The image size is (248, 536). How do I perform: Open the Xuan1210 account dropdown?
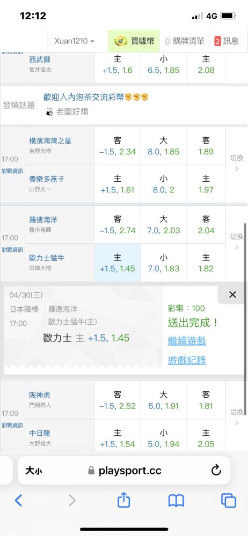click(74, 41)
